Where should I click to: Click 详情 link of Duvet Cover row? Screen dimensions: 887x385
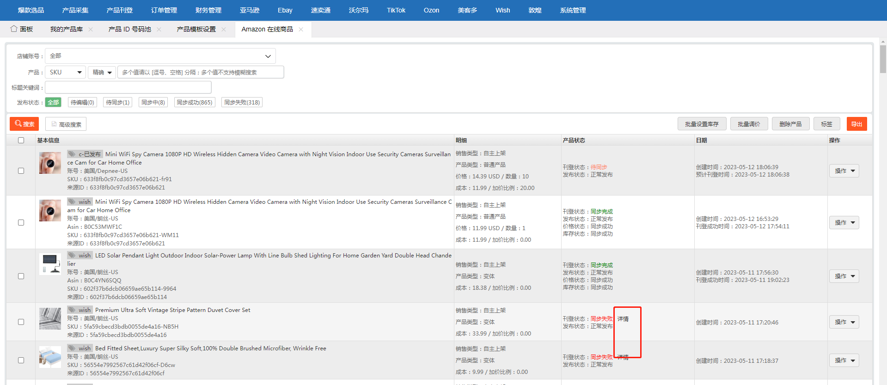tap(623, 319)
